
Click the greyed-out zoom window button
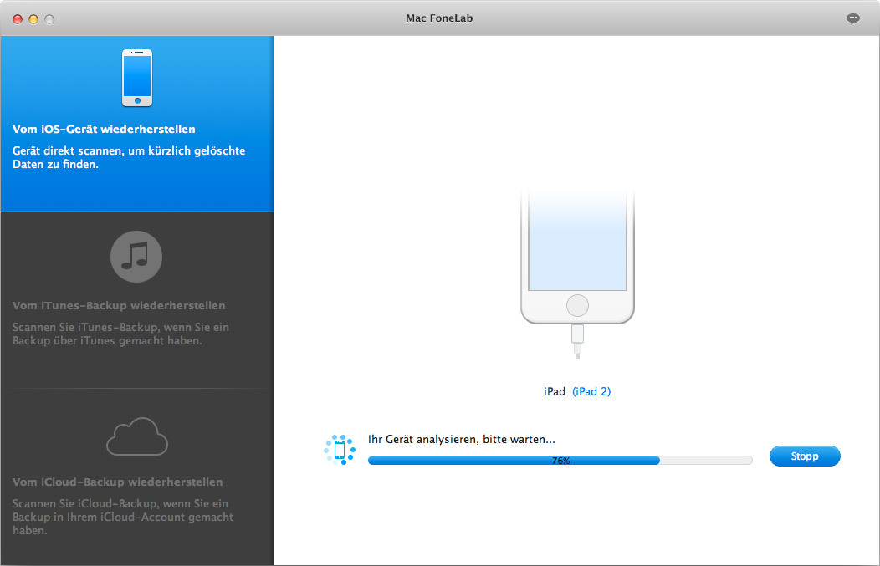pos(49,19)
